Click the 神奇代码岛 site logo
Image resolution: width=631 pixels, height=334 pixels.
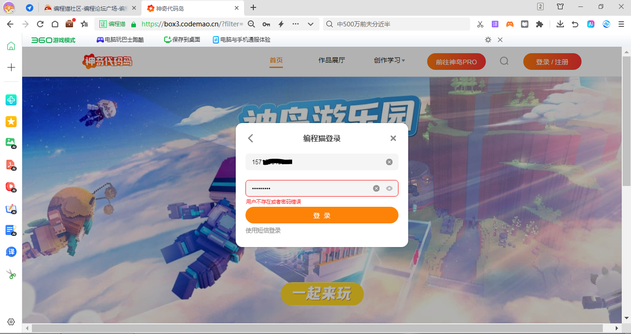108,61
